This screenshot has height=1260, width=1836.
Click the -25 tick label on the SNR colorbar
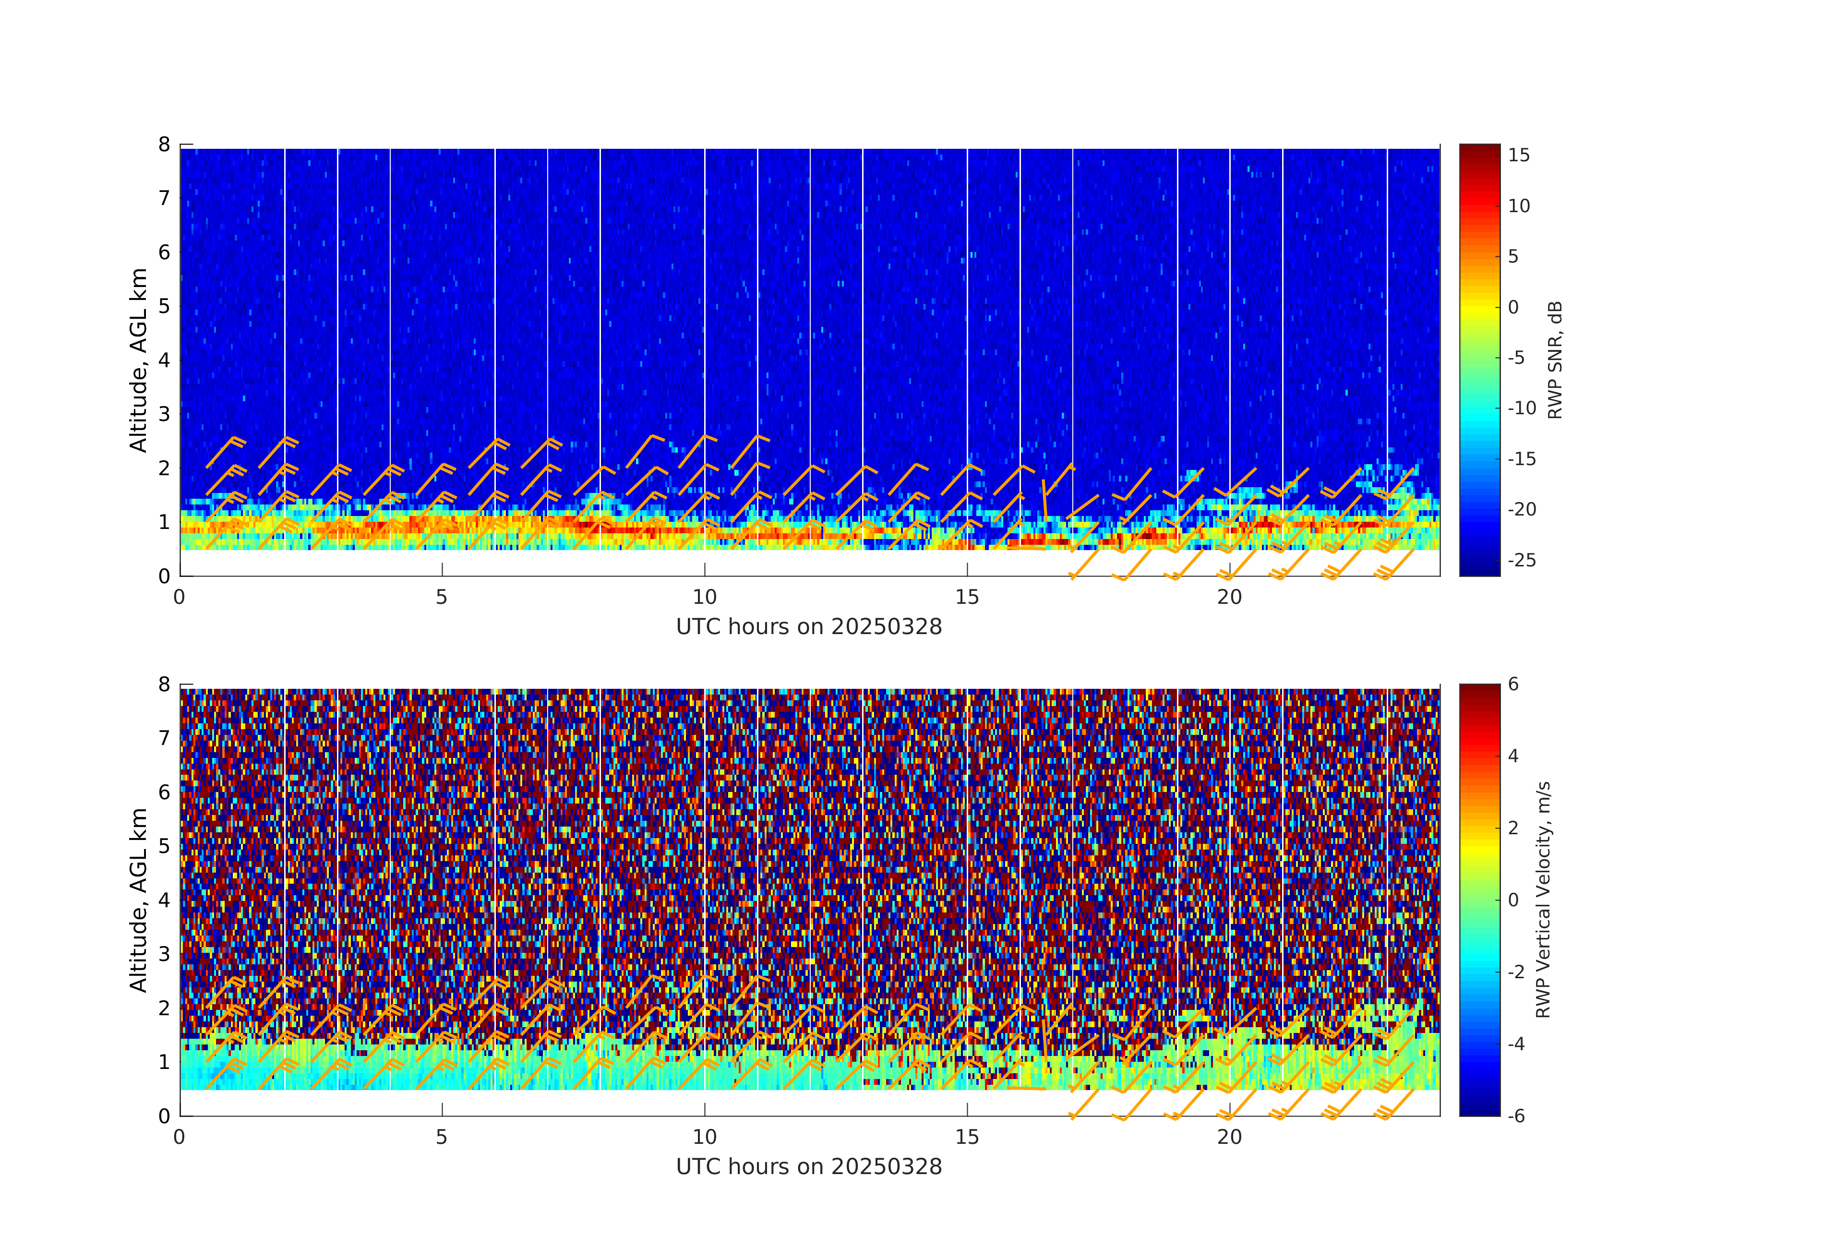(x=1522, y=561)
